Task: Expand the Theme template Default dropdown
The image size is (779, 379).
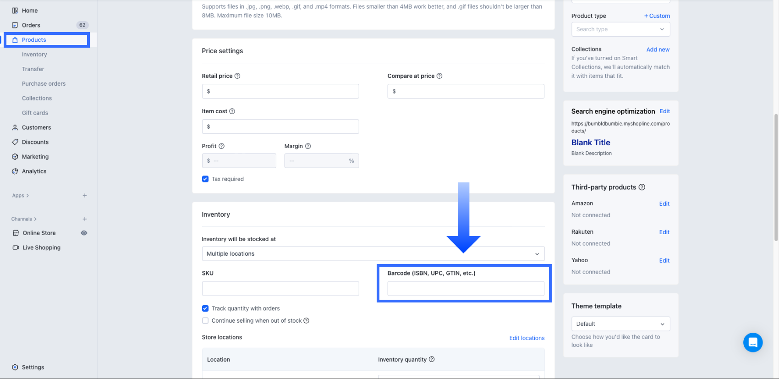Action: tap(620, 324)
